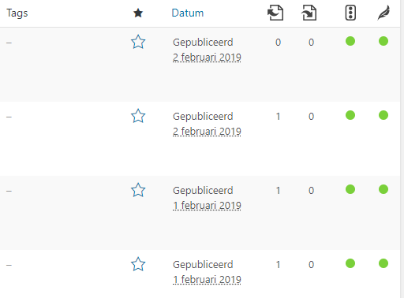This screenshot has height=298, width=404.
Task: Toggle featured star on fourth row
Action: [x=138, y=264]
